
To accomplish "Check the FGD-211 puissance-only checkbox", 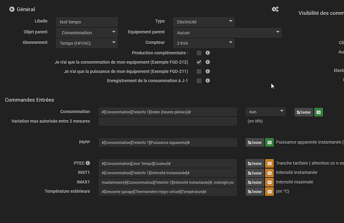I will tap(199, 71).
